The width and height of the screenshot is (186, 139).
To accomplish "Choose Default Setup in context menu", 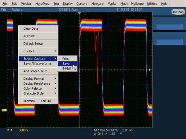I will (x=33, y=44).
